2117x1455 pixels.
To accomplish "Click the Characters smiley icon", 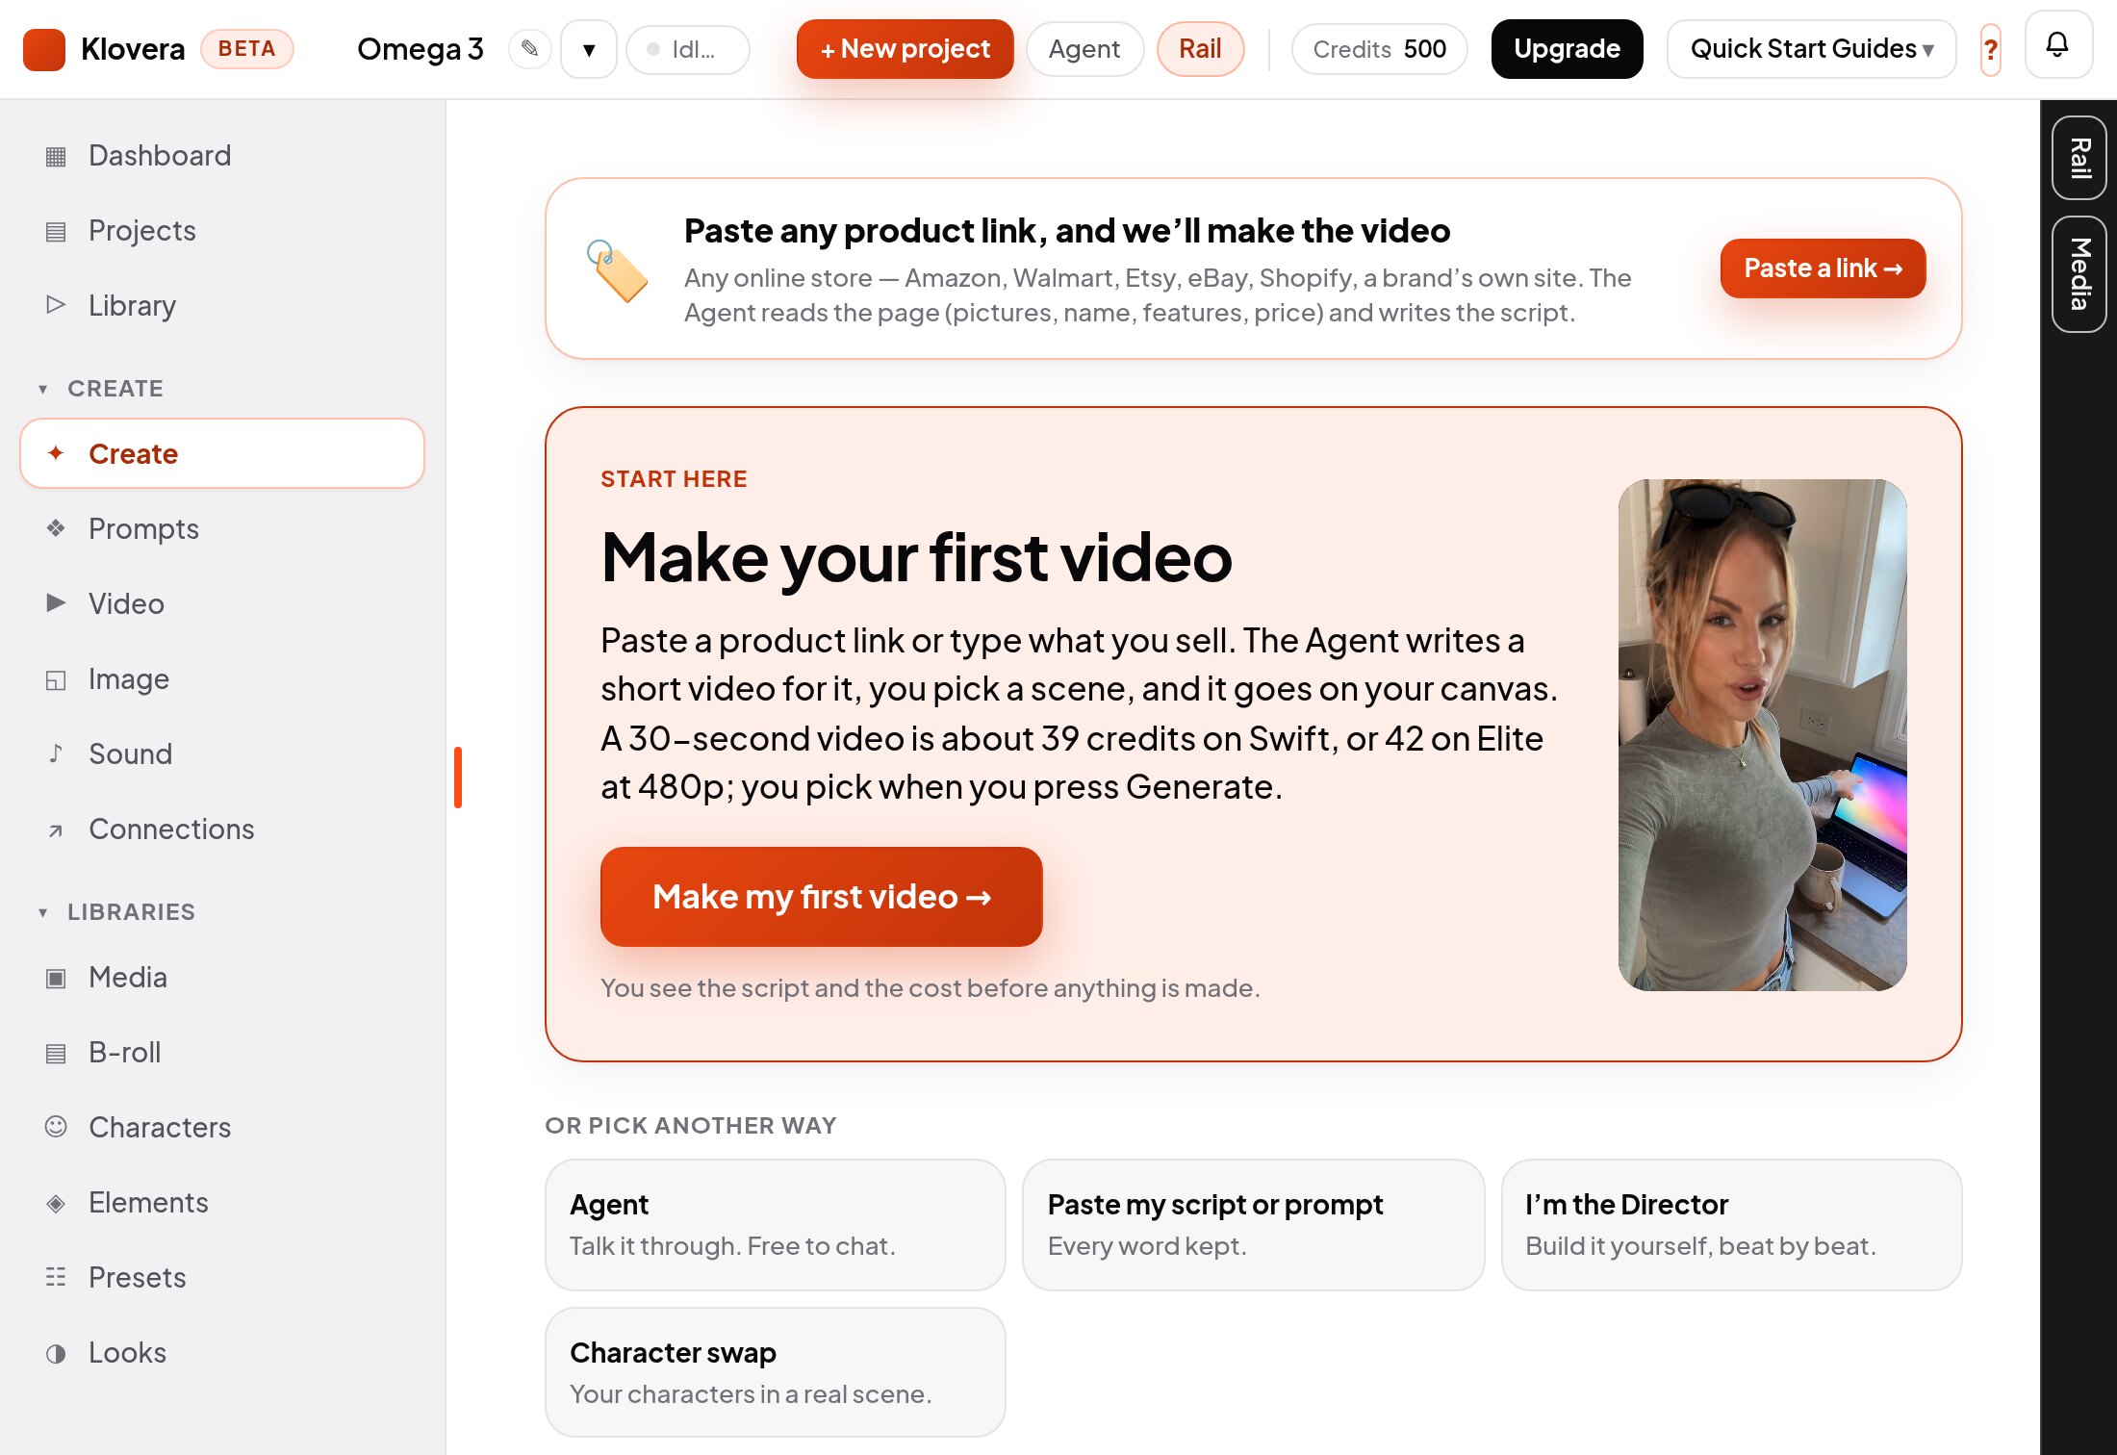I will (x=56, y=1127).
